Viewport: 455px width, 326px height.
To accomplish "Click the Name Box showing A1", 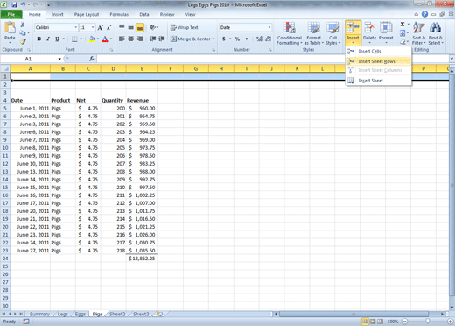I will click(28, 59).
